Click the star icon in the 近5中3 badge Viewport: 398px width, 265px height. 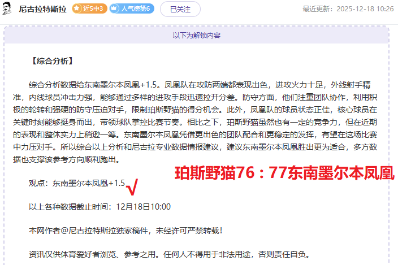point(76,9)
